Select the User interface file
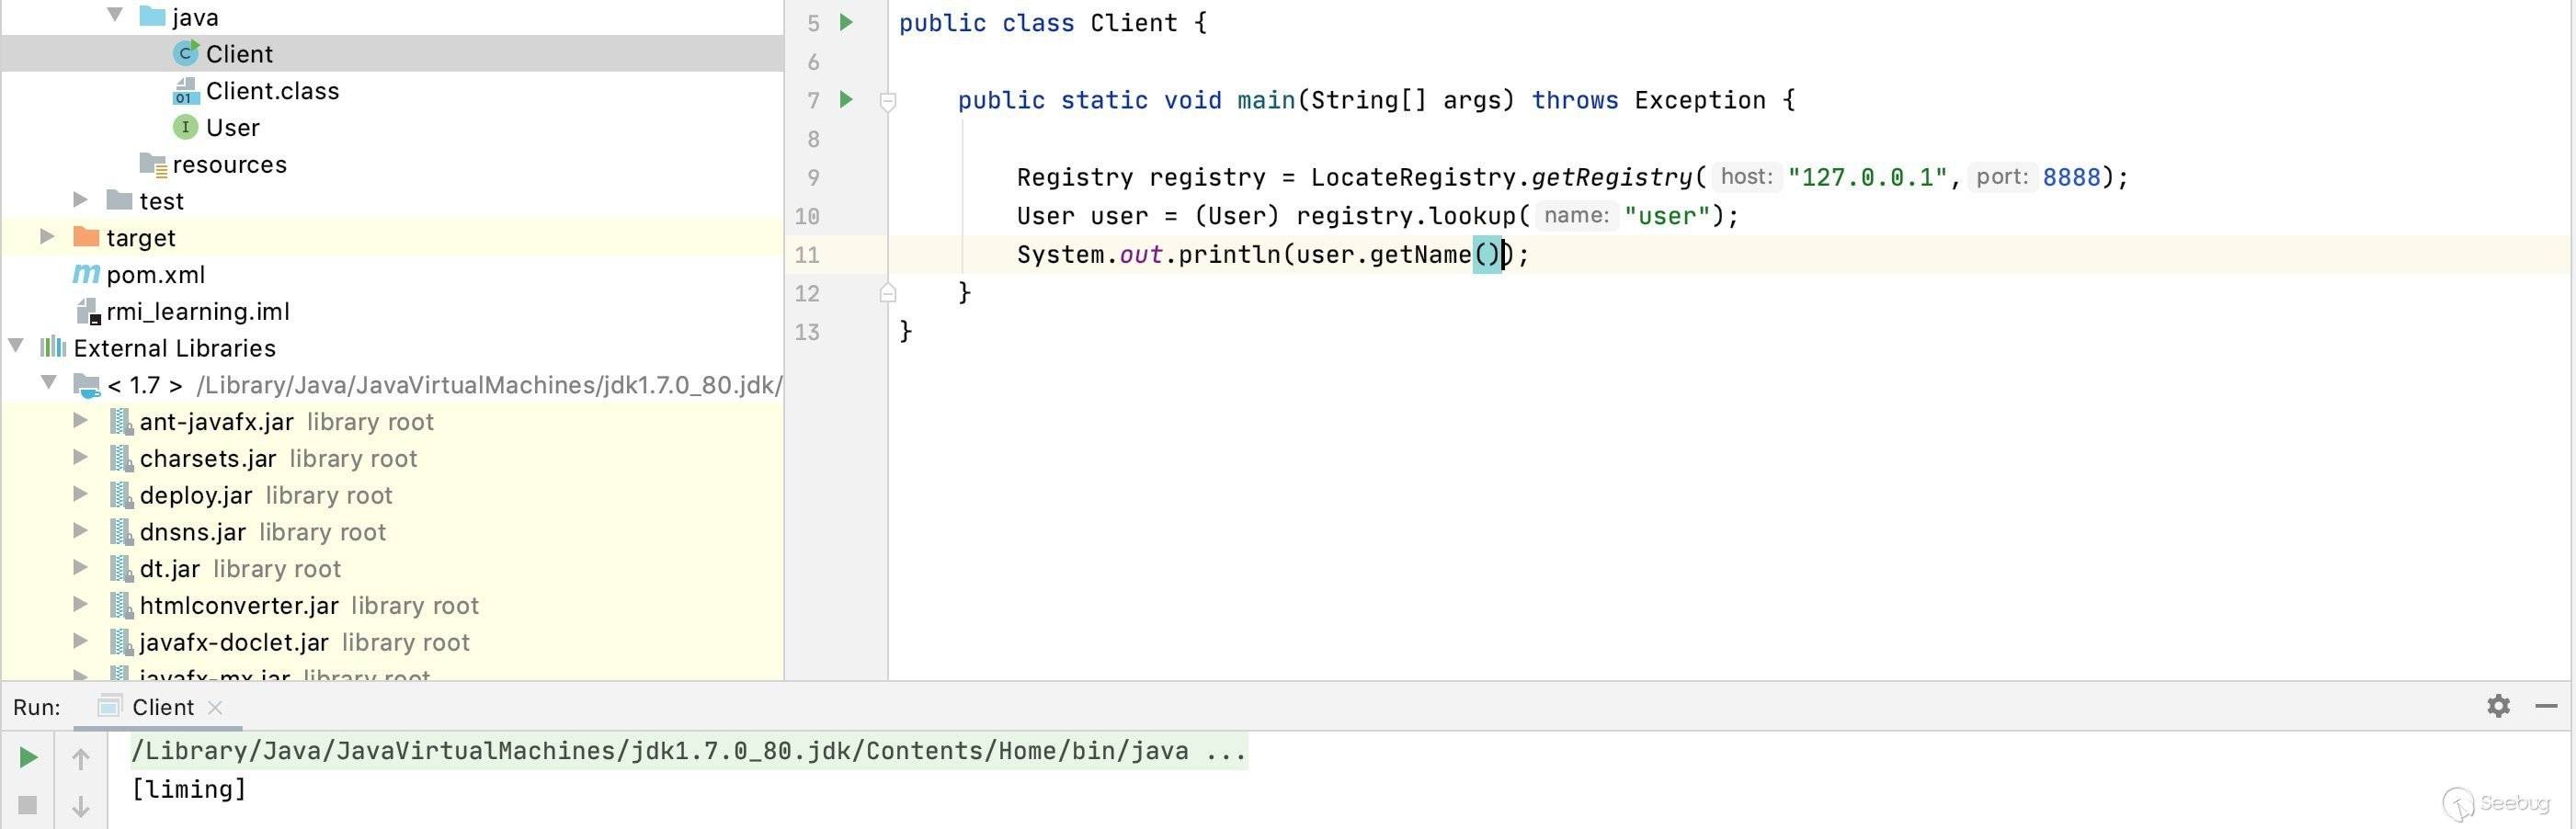 point(232,128)
